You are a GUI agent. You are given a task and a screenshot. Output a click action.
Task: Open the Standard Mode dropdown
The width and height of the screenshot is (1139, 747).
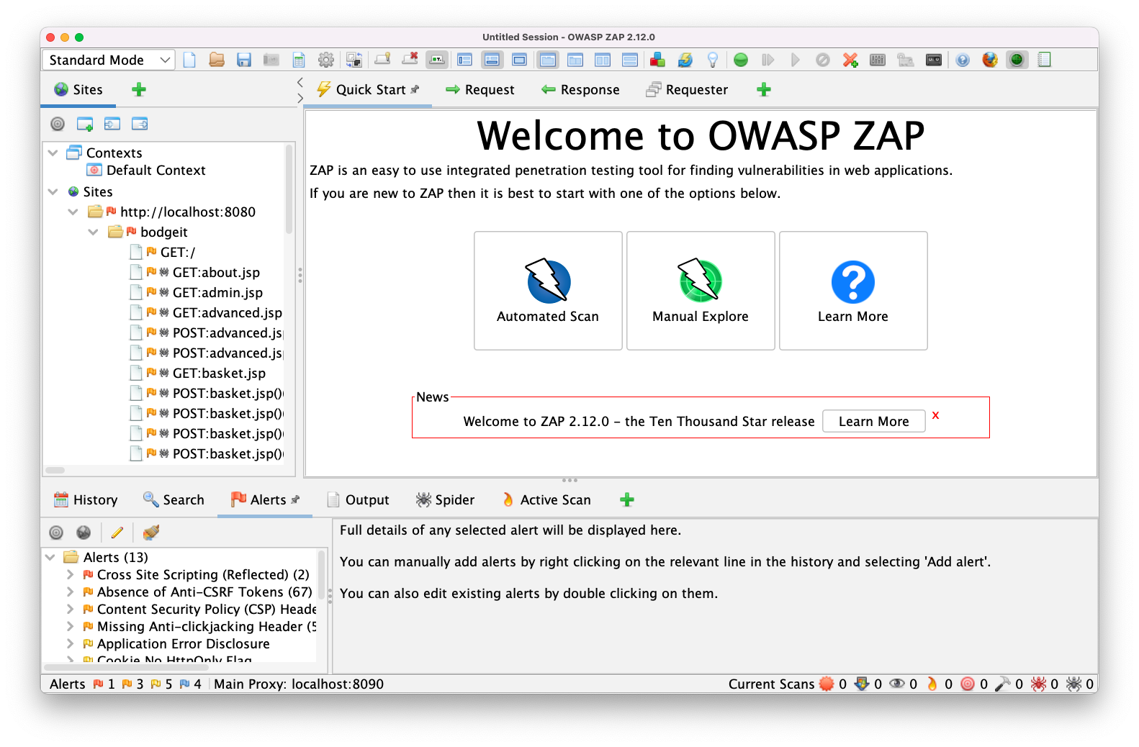(109, 60)
